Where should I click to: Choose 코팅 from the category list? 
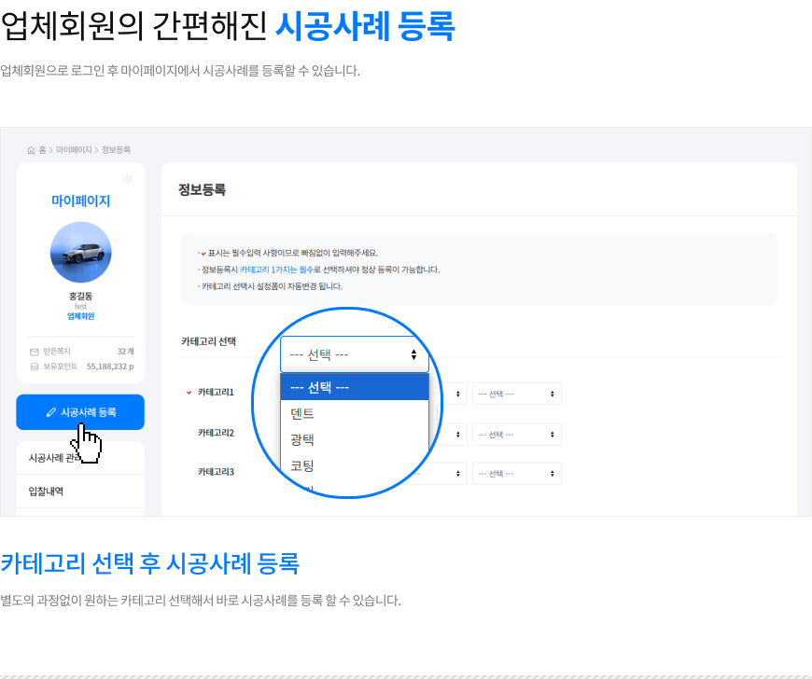click(355, 465)
